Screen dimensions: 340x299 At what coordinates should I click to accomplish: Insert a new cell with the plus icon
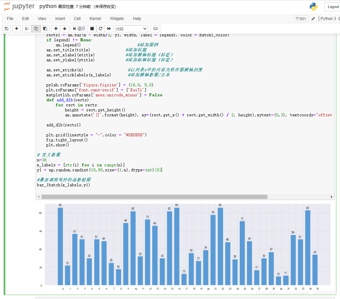pos(17,29)
